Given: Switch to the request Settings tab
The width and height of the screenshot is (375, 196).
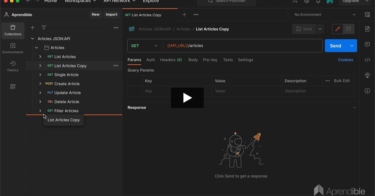Looking at the screenshot, I should [246, 60].
